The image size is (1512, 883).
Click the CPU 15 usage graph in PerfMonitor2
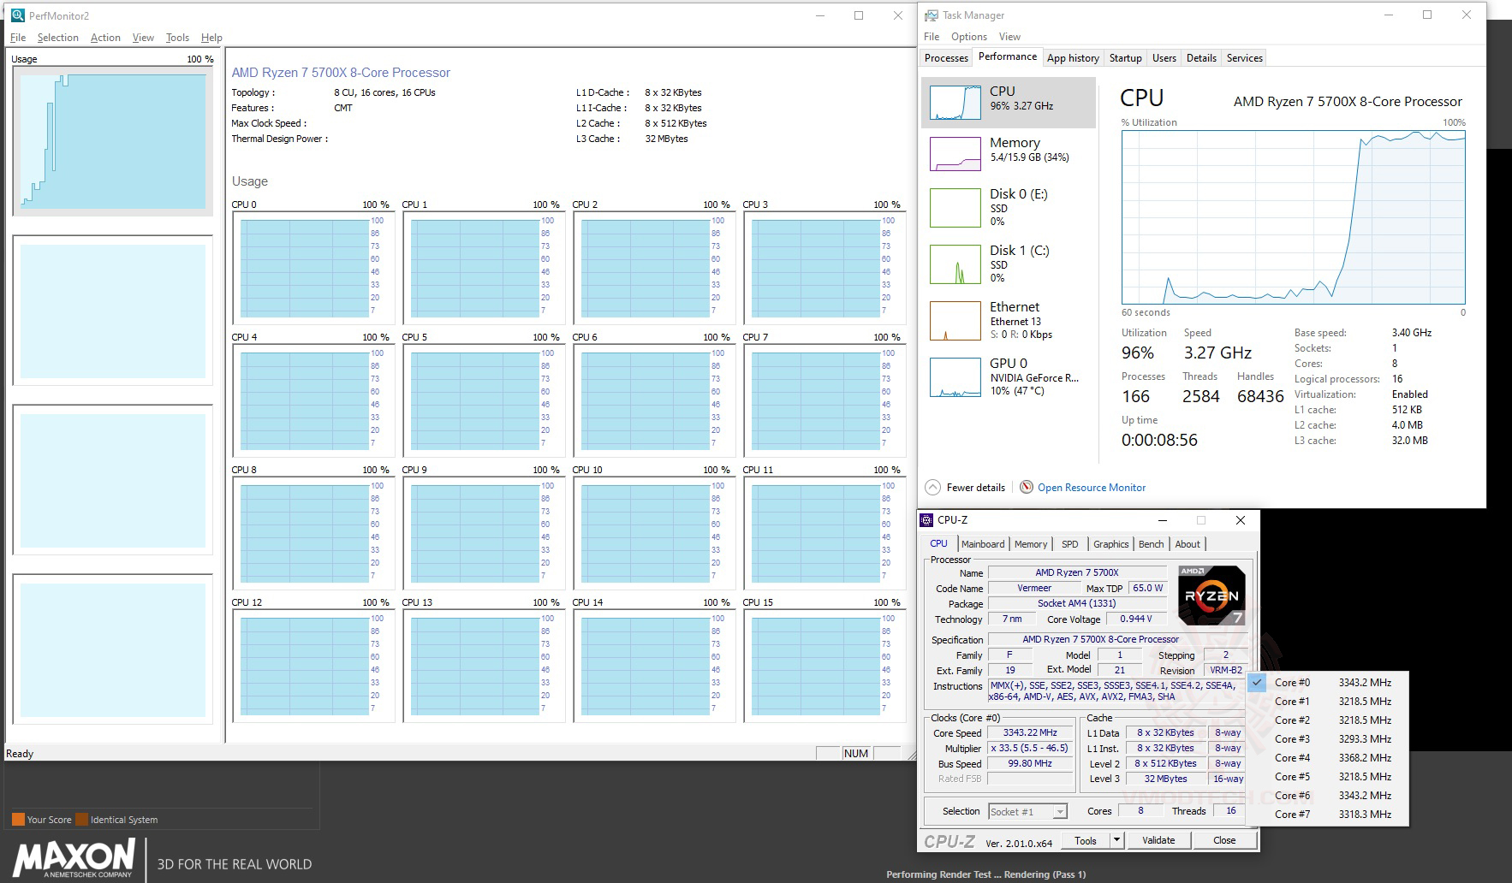824,666
